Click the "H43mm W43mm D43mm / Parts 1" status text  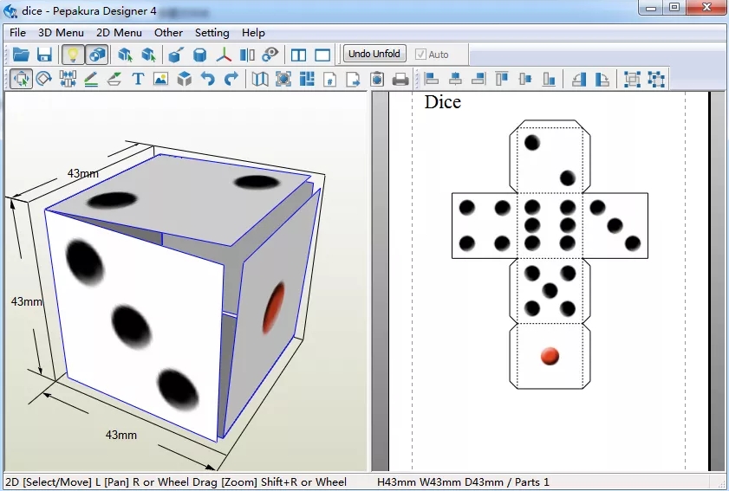tap(463, 482)
